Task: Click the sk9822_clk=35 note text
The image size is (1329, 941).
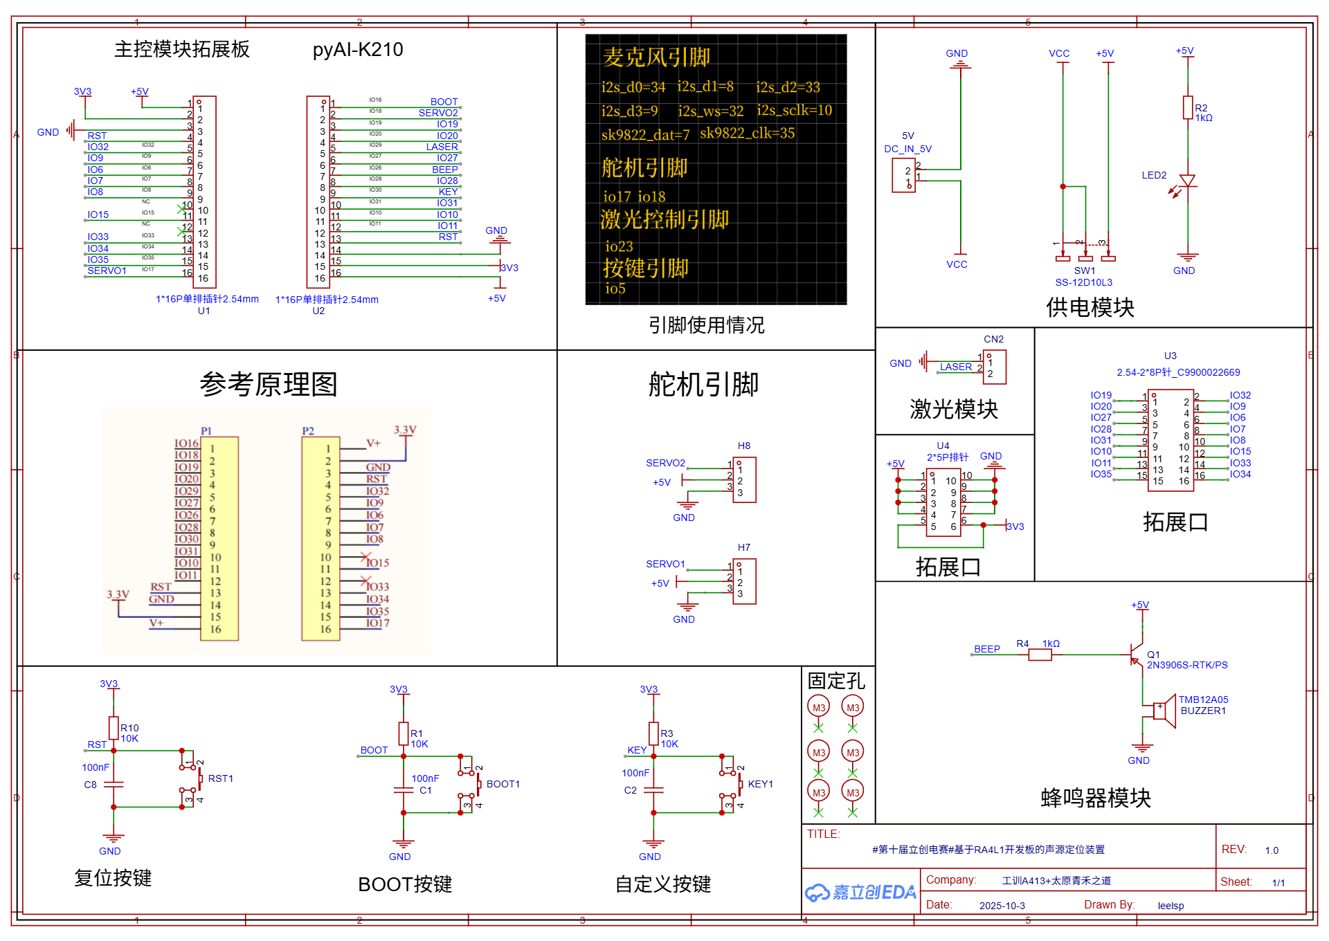Action: point(747,133)
